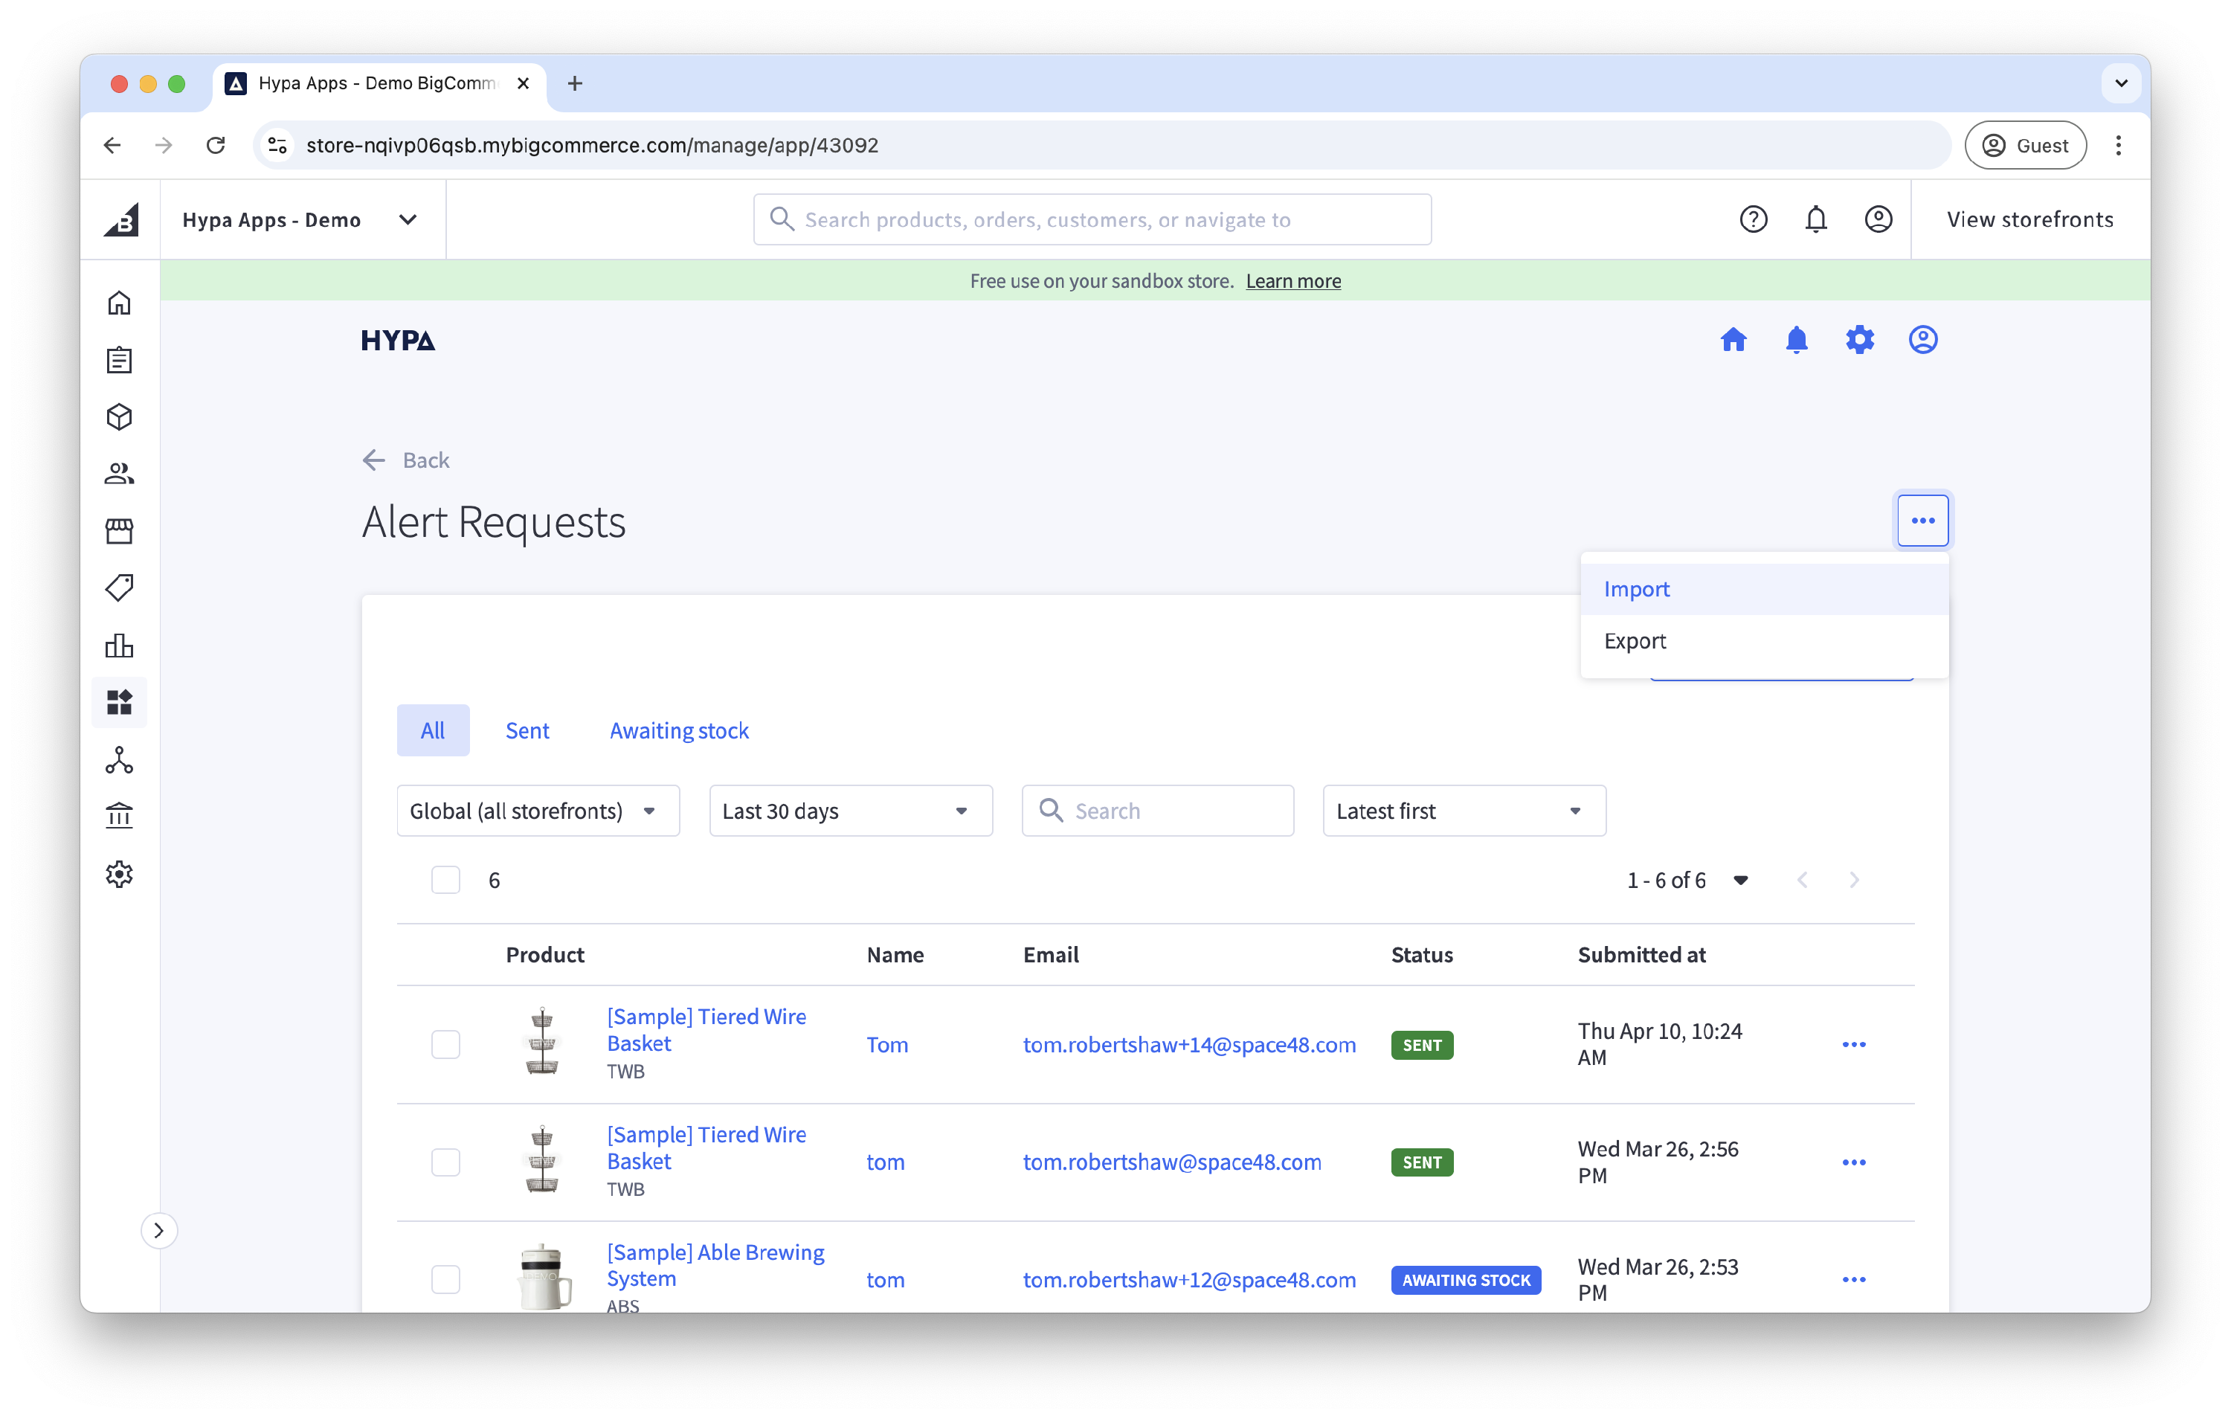
Task: Click View storefronts button
Action: (x=2030, y=219)
